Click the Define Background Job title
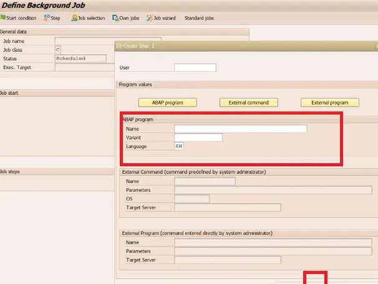Image resolution: width=378 pixels, height=284 pixels. (44, 6)
